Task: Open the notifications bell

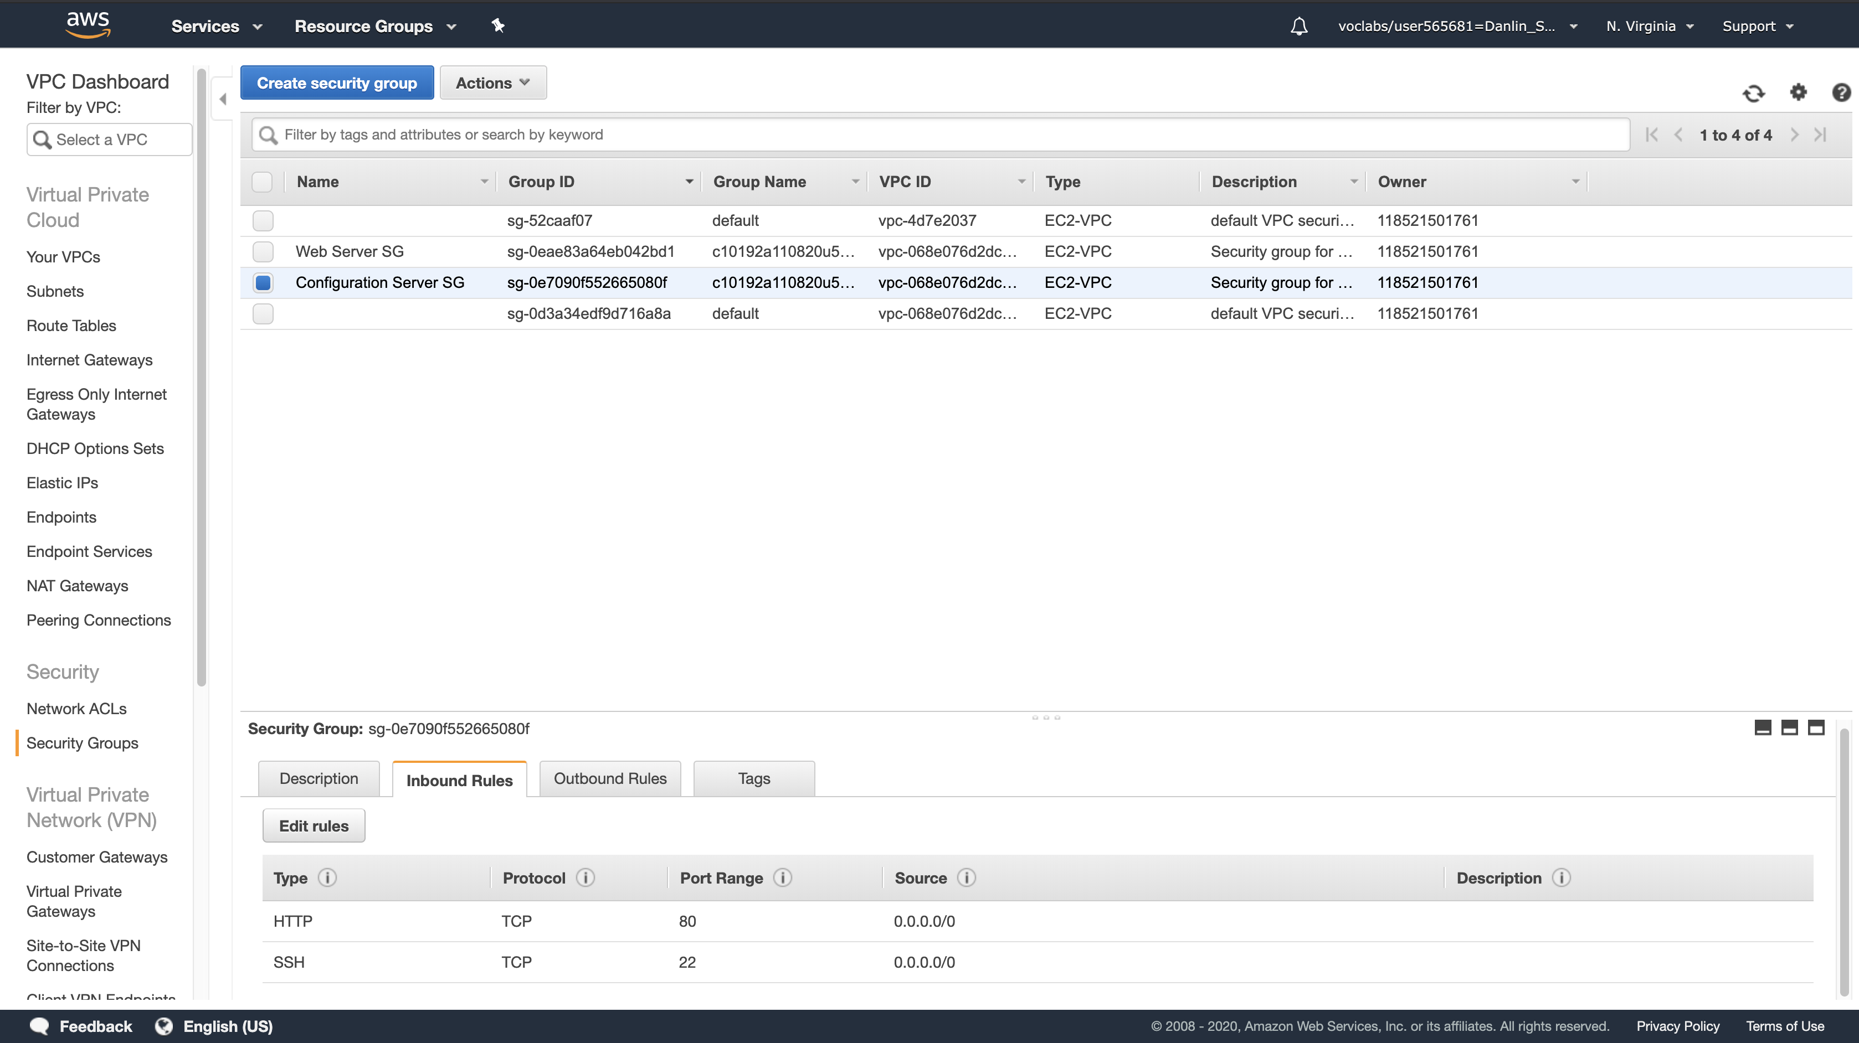Action: pyautogui.click(x=1298, y=27)
